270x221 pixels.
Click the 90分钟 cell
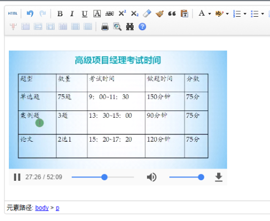[165, 122]
